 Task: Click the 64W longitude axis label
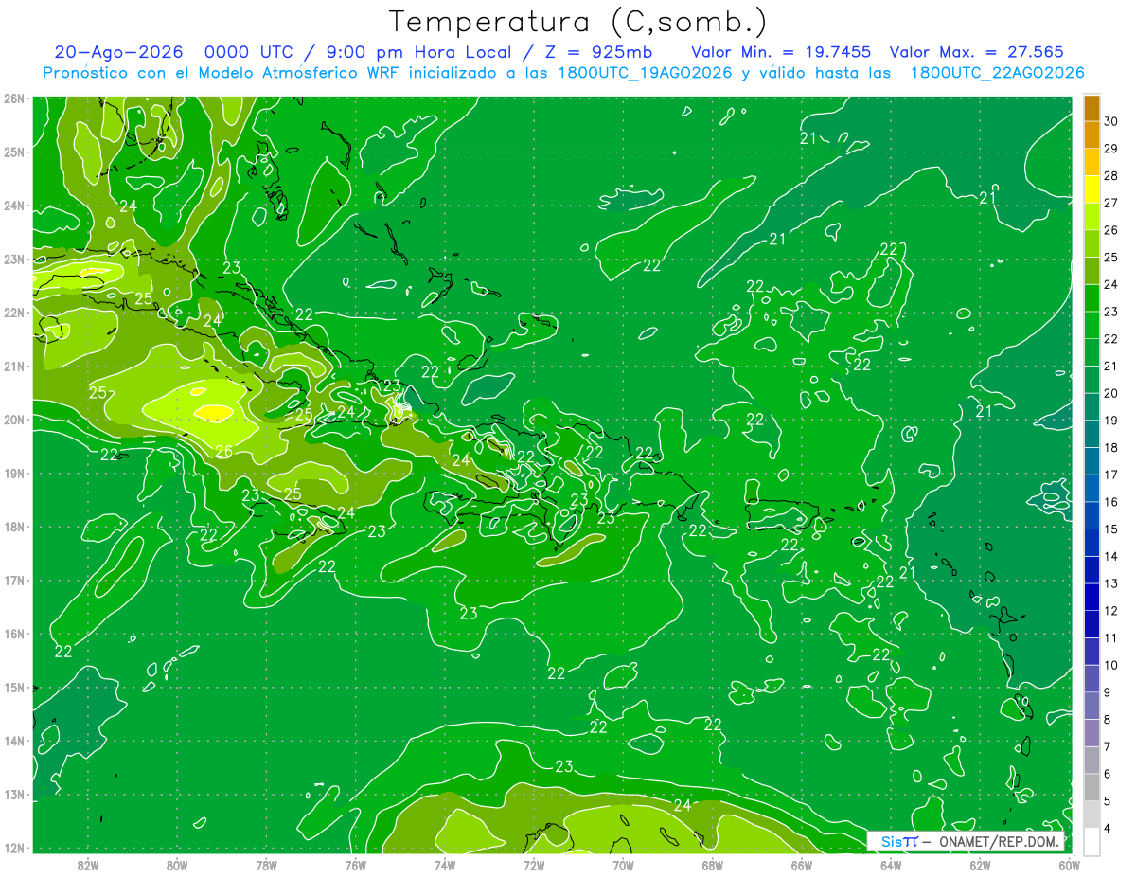point(890,864)
